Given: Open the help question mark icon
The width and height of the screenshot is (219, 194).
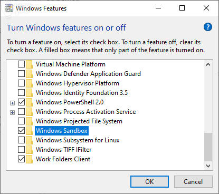Looking at the screenshot, I should [208, 27].
